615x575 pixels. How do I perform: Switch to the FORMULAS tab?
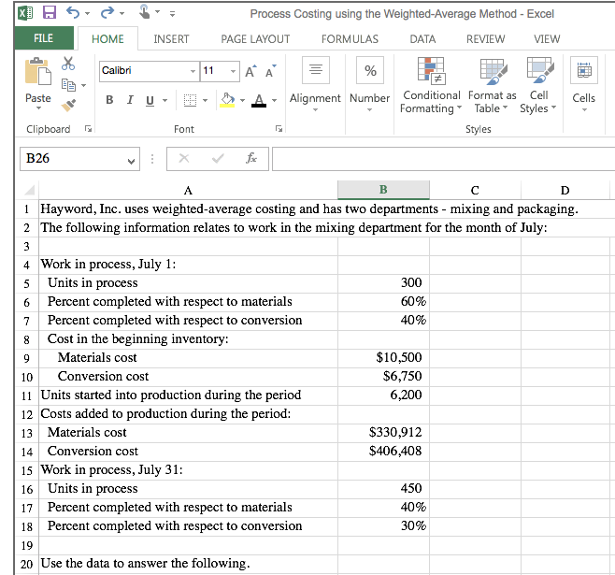(350, 39)
